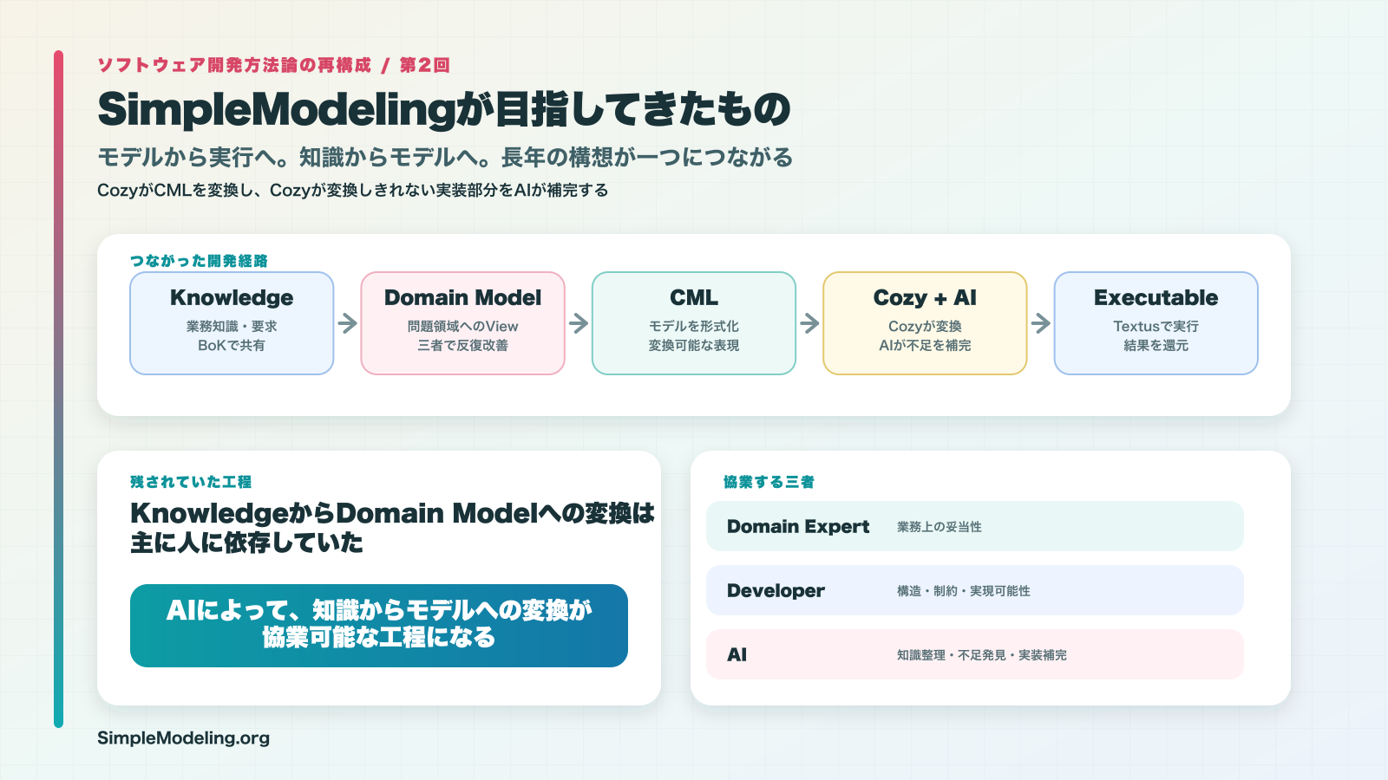This screenshot has height=780, width=1388.
Task: Click the teal AI collaboration banner
Action: click(379, 626)
